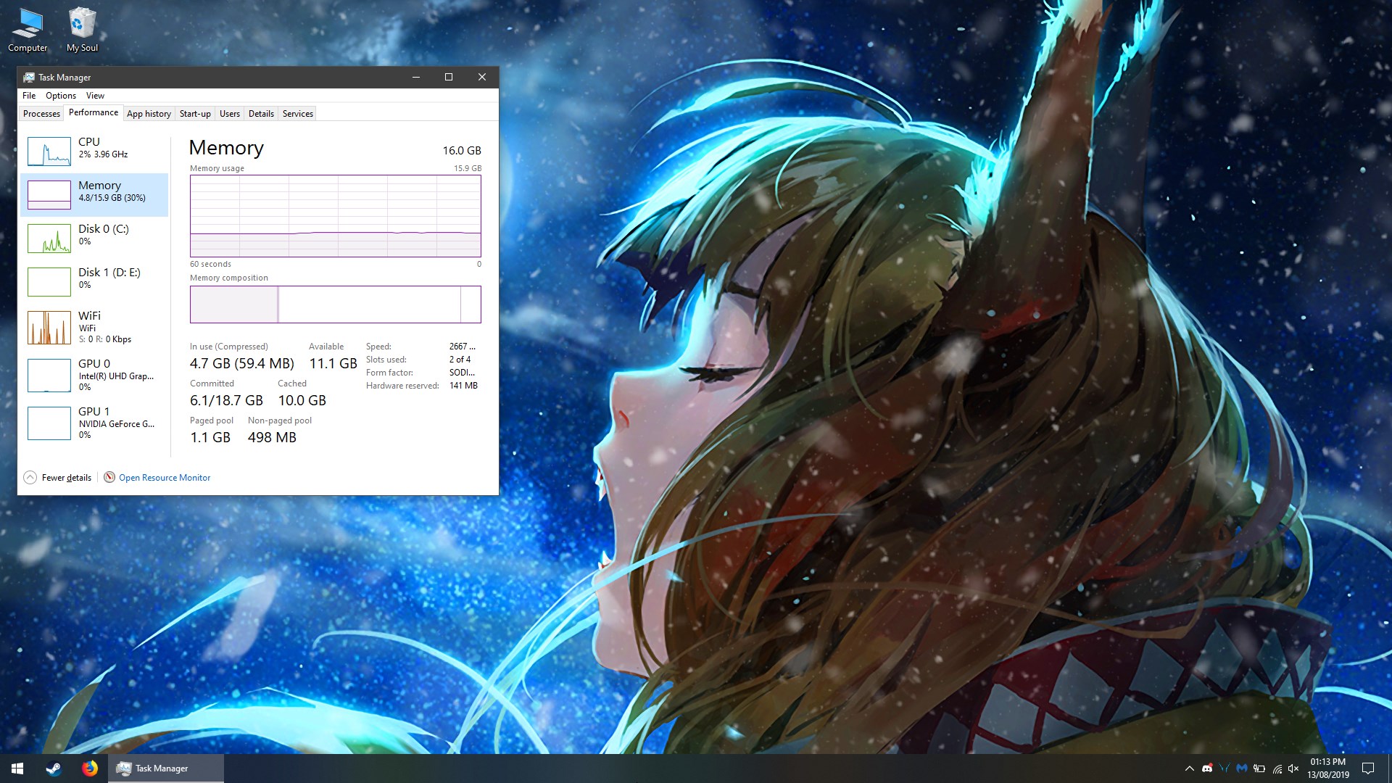Image resolution: width=1392 pixels, height=783 pixels.
Task: Open the App history tab
Action: coord(149,114)
